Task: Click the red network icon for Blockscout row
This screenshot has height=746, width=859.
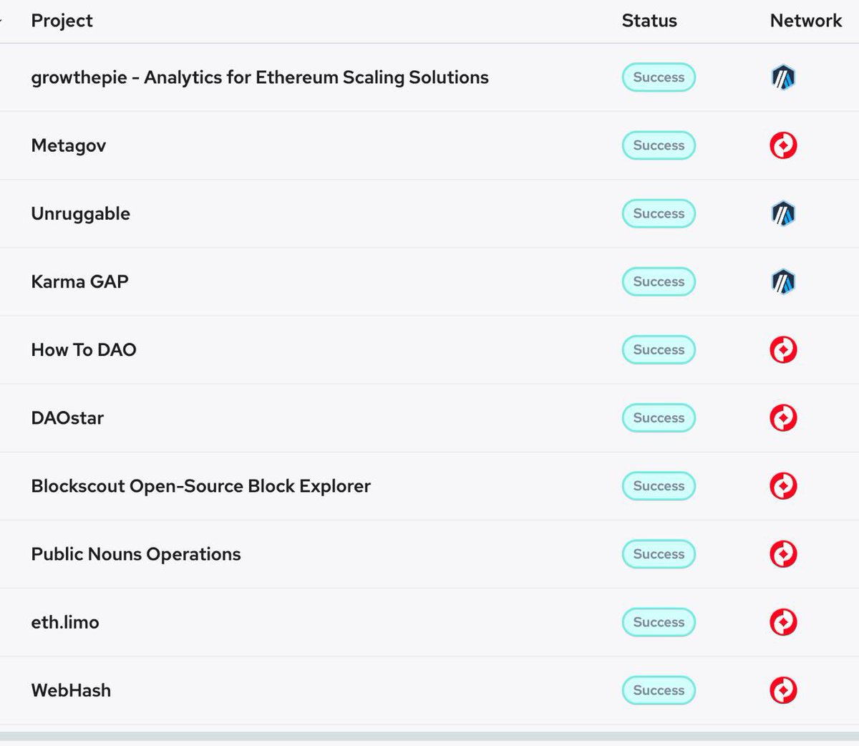Action: [783, 486]
